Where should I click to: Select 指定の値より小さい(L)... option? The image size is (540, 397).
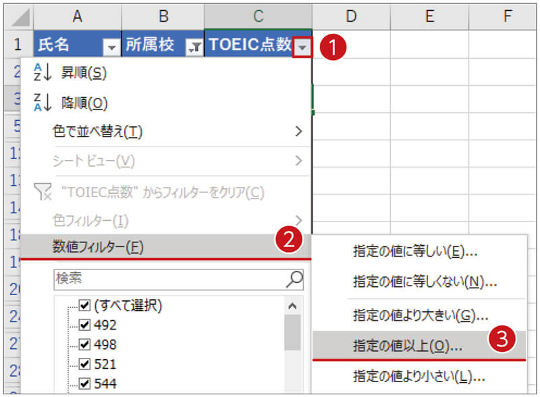coord(419,376)
